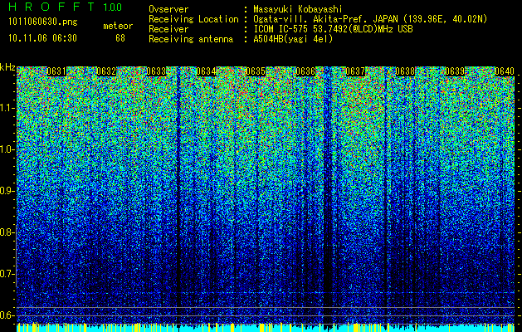Click observer name Masayuki Kobayashi

[x=298, y=9]
